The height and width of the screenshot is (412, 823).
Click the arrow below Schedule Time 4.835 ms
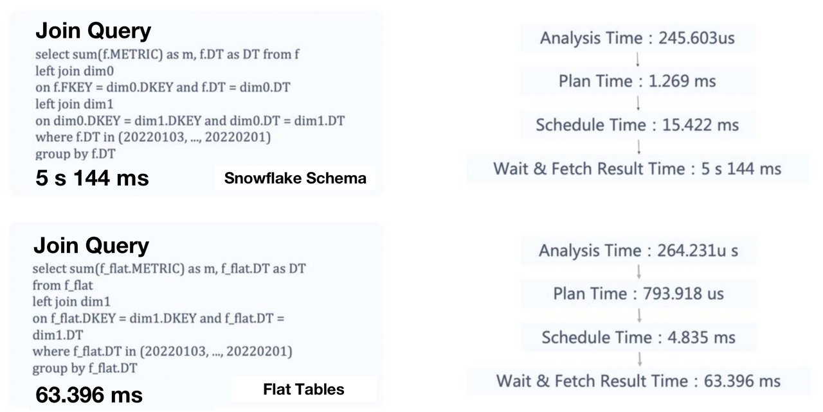click(x=638, y=359)
